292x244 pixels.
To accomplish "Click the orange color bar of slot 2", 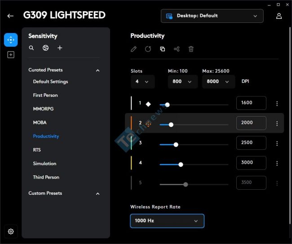I will pos(131,123).
